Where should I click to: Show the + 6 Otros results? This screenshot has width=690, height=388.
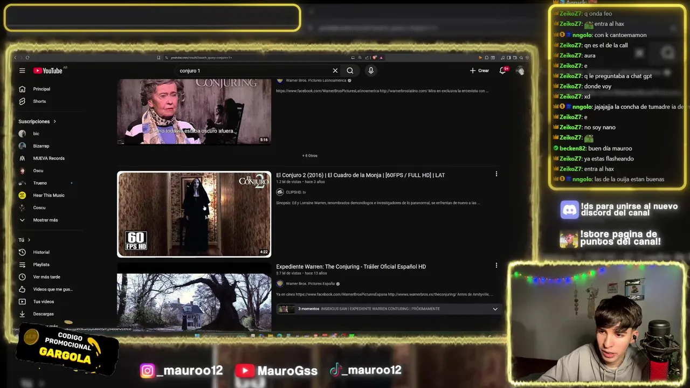(310, 156)
